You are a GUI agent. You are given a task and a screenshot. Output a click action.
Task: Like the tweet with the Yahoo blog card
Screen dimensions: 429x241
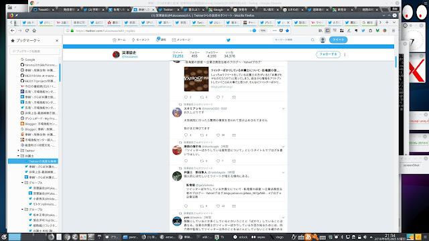coord(218,97)
